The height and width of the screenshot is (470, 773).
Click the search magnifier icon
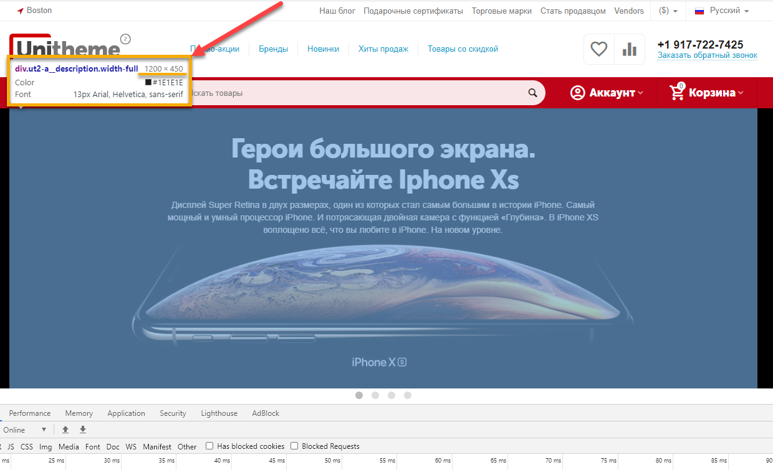(x=532, y=93)
